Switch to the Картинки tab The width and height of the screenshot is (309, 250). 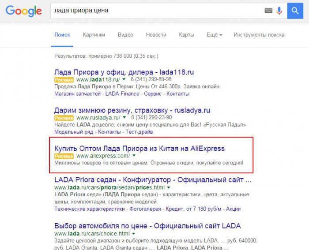click(x=94, y=35)
